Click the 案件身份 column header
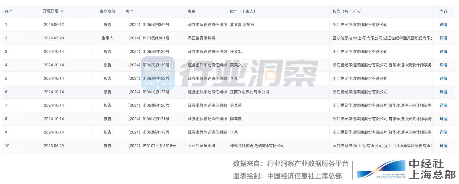The image size is (459, 184). coord(107,11)
